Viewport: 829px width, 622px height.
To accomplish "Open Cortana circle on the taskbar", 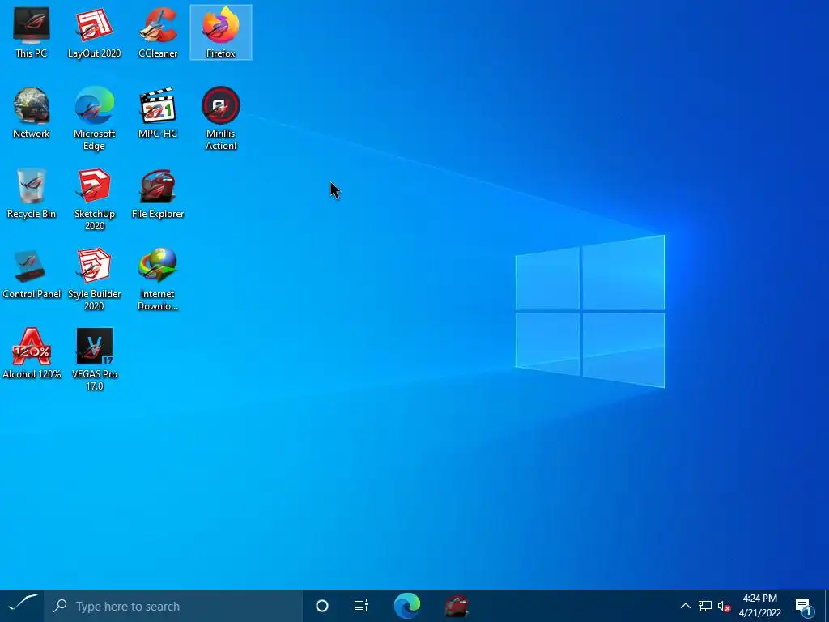I will pos(321,606).
